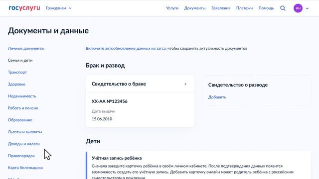Open the Свидетельство о браке card header
This screenshot has height=179, width=319.
[x=140, y=84]
